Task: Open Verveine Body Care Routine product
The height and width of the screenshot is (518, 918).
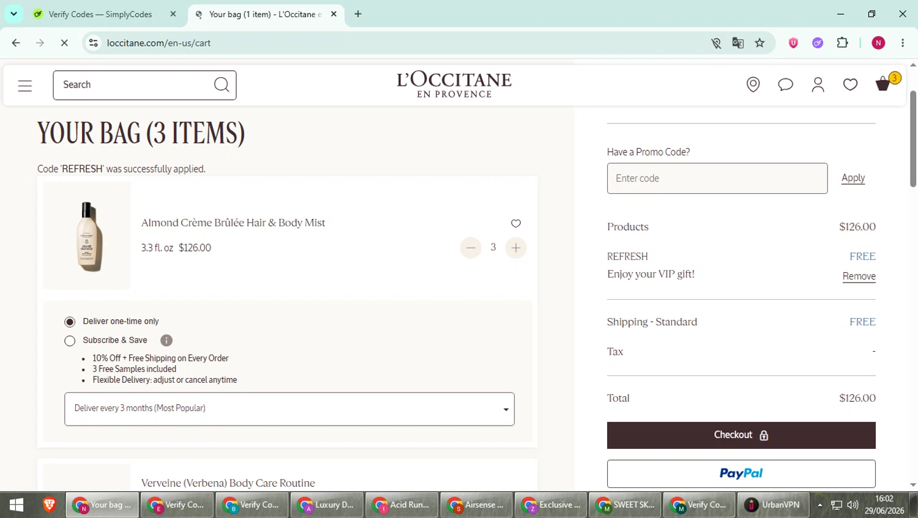Action: (x=228, y=483)
